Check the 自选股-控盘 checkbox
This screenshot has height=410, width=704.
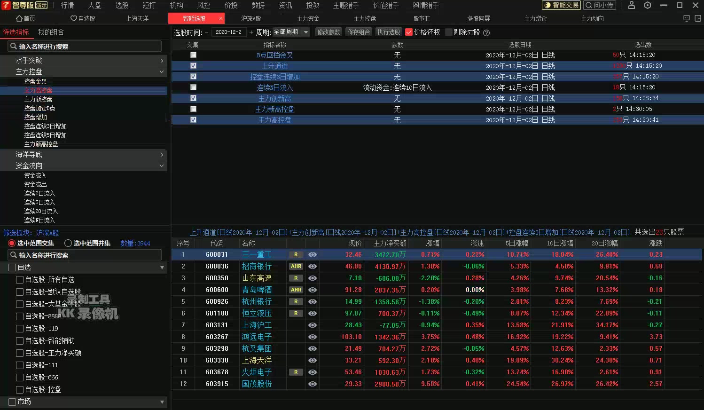pyautogui.click(x=20, y=389)
